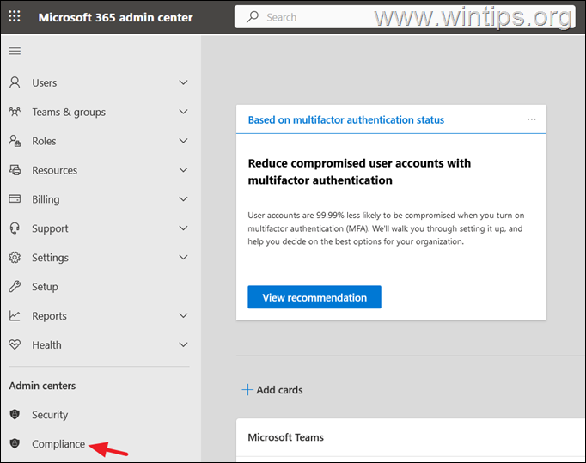
Task: Open Teams & groups navigation item
Action: (x=69, y=113)
